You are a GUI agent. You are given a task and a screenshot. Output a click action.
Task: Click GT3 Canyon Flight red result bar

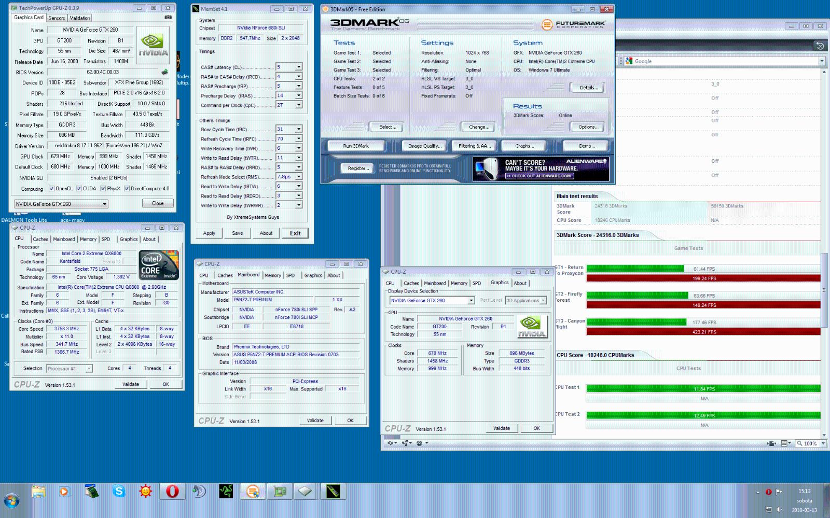(703, 332)
